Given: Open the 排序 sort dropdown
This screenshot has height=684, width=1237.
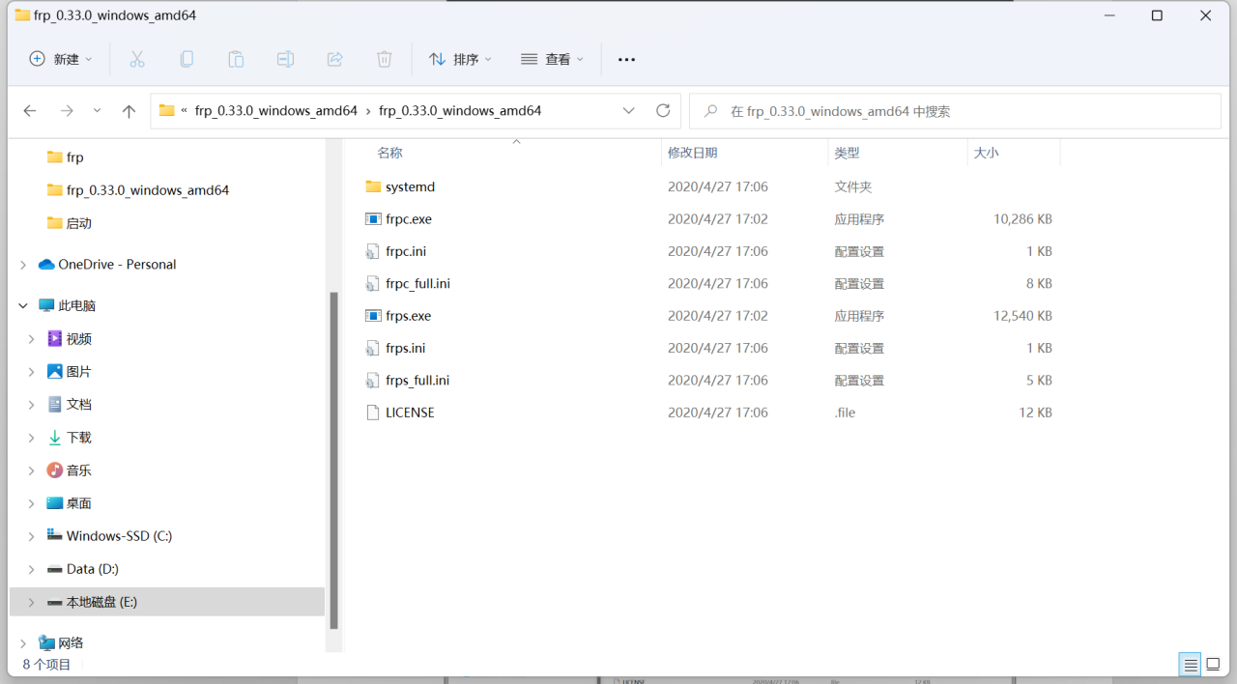Looking at the screenshot, I should 460,59.
